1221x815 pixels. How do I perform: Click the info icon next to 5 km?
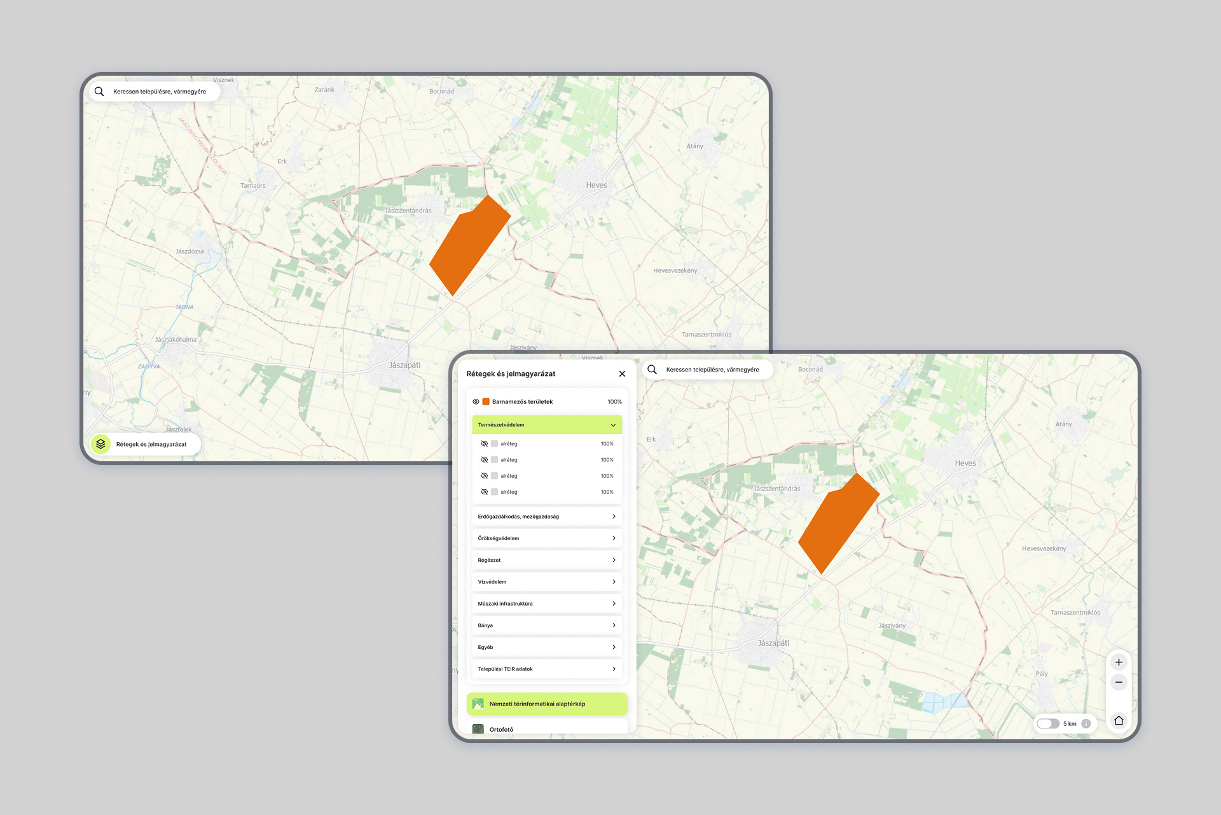pos(1086,724)
